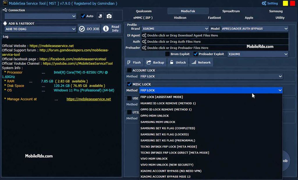Select SAMSUNG MDM UNLOCK option
The image size is (298, 180).
coord(211,122)
